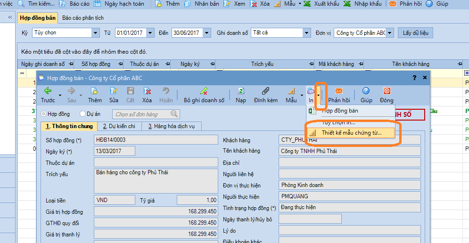Open the Kỳ dropdown
Screen dimensions: 469x243
pos(95,32)
